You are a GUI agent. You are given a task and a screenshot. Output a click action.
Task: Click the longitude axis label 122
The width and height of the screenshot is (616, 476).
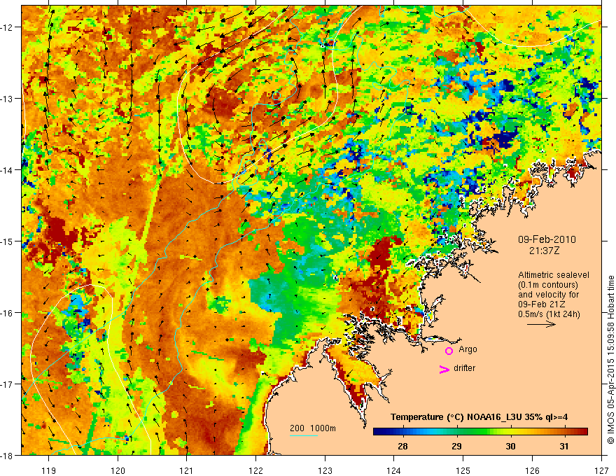(255, 470)
